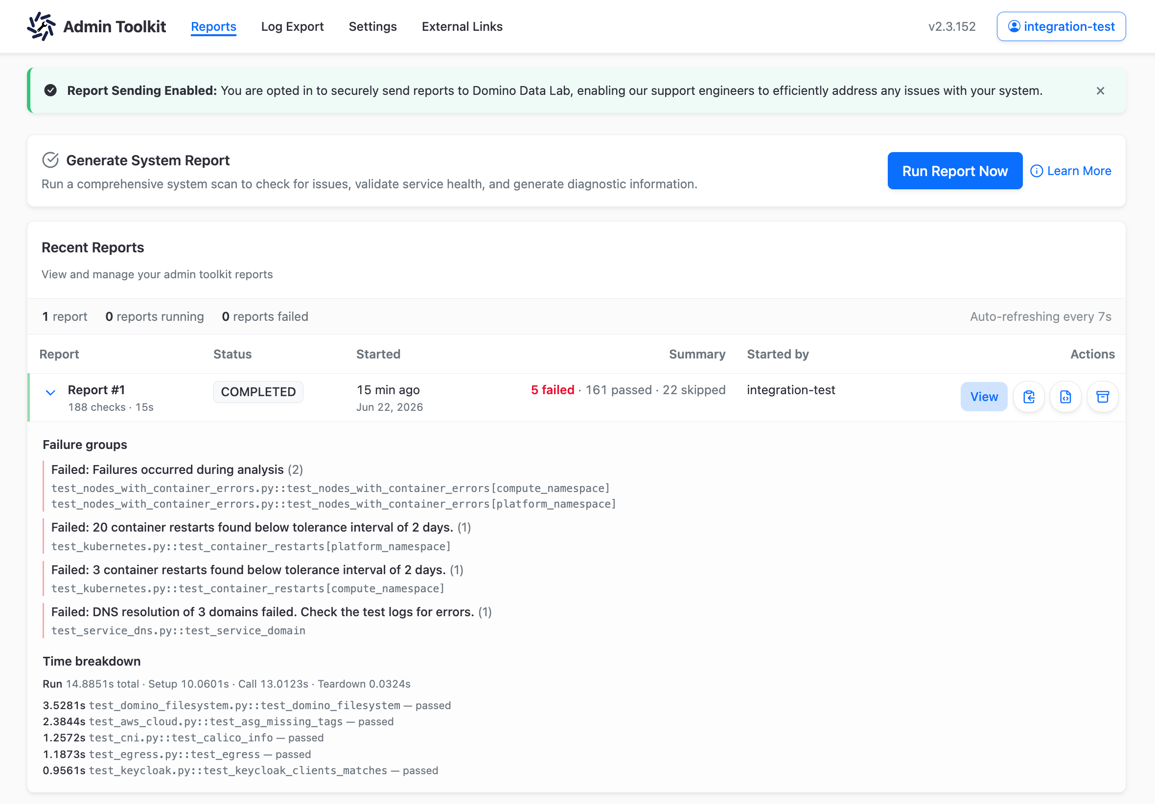Click the '15 min ago' started time

point(388,390)
